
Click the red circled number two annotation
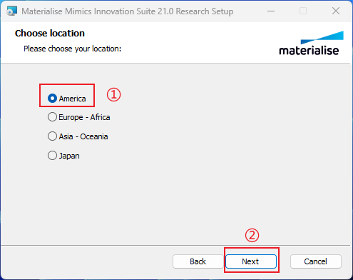point(252,235)
